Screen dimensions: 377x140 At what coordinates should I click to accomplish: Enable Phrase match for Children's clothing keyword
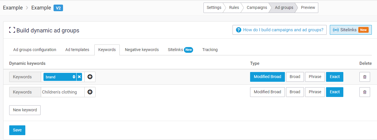click(315, 92)
